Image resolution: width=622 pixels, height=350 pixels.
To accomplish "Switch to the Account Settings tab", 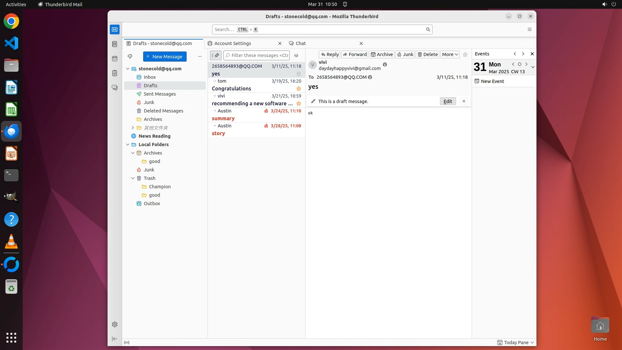I will coord(233,43).
